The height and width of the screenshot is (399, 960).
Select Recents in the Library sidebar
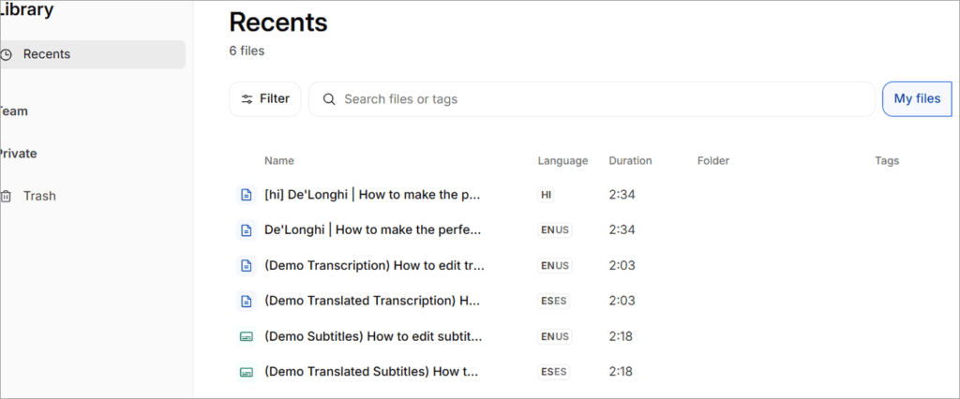click(x=93, y=54)
